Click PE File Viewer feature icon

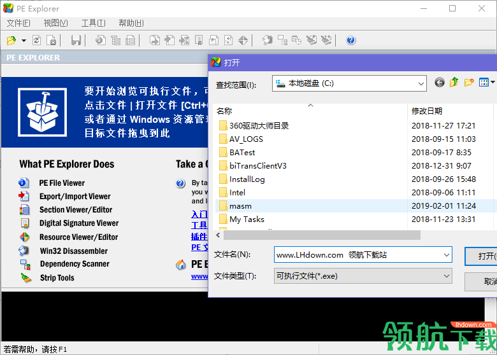click(24, 183)
